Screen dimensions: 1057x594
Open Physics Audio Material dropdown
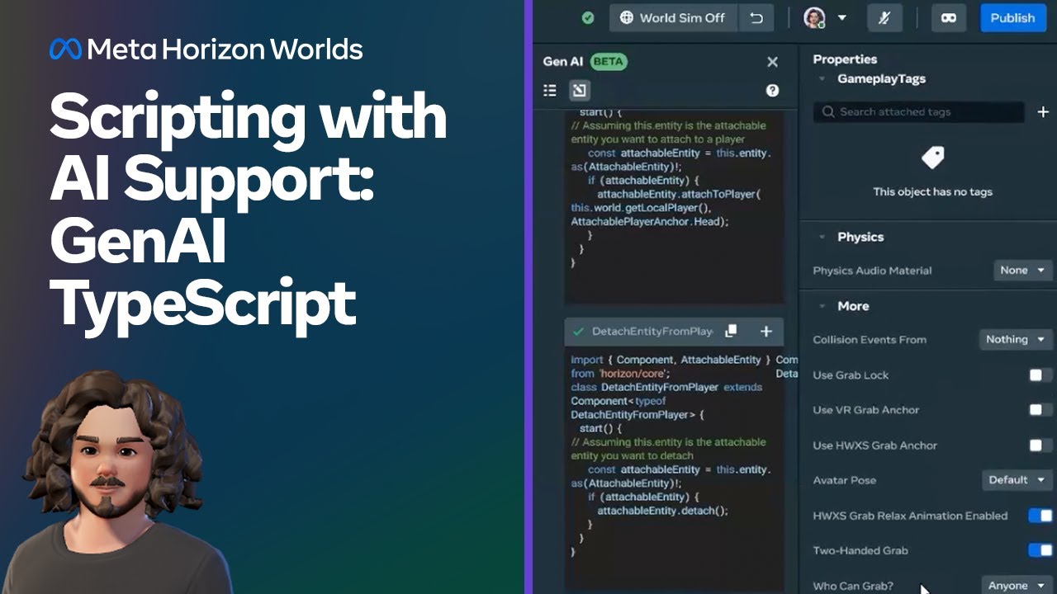pos(1023,270)
